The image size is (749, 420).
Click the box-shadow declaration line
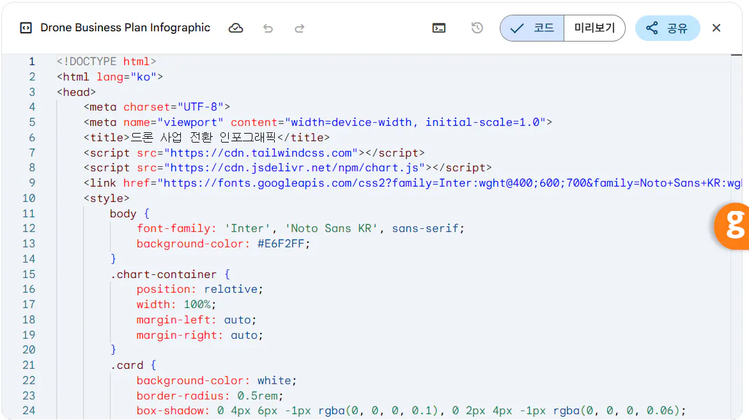tap(412, 410)
